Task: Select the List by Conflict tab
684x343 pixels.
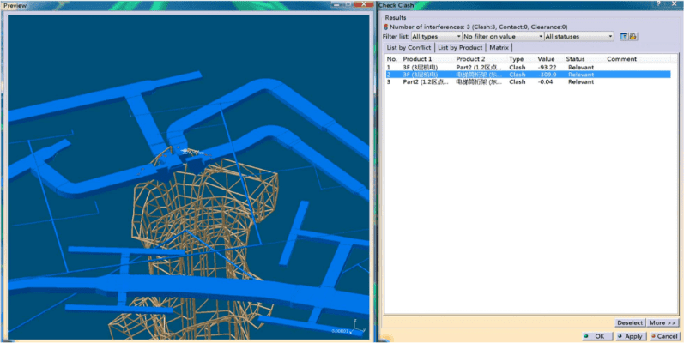Action: coord(409,47)
